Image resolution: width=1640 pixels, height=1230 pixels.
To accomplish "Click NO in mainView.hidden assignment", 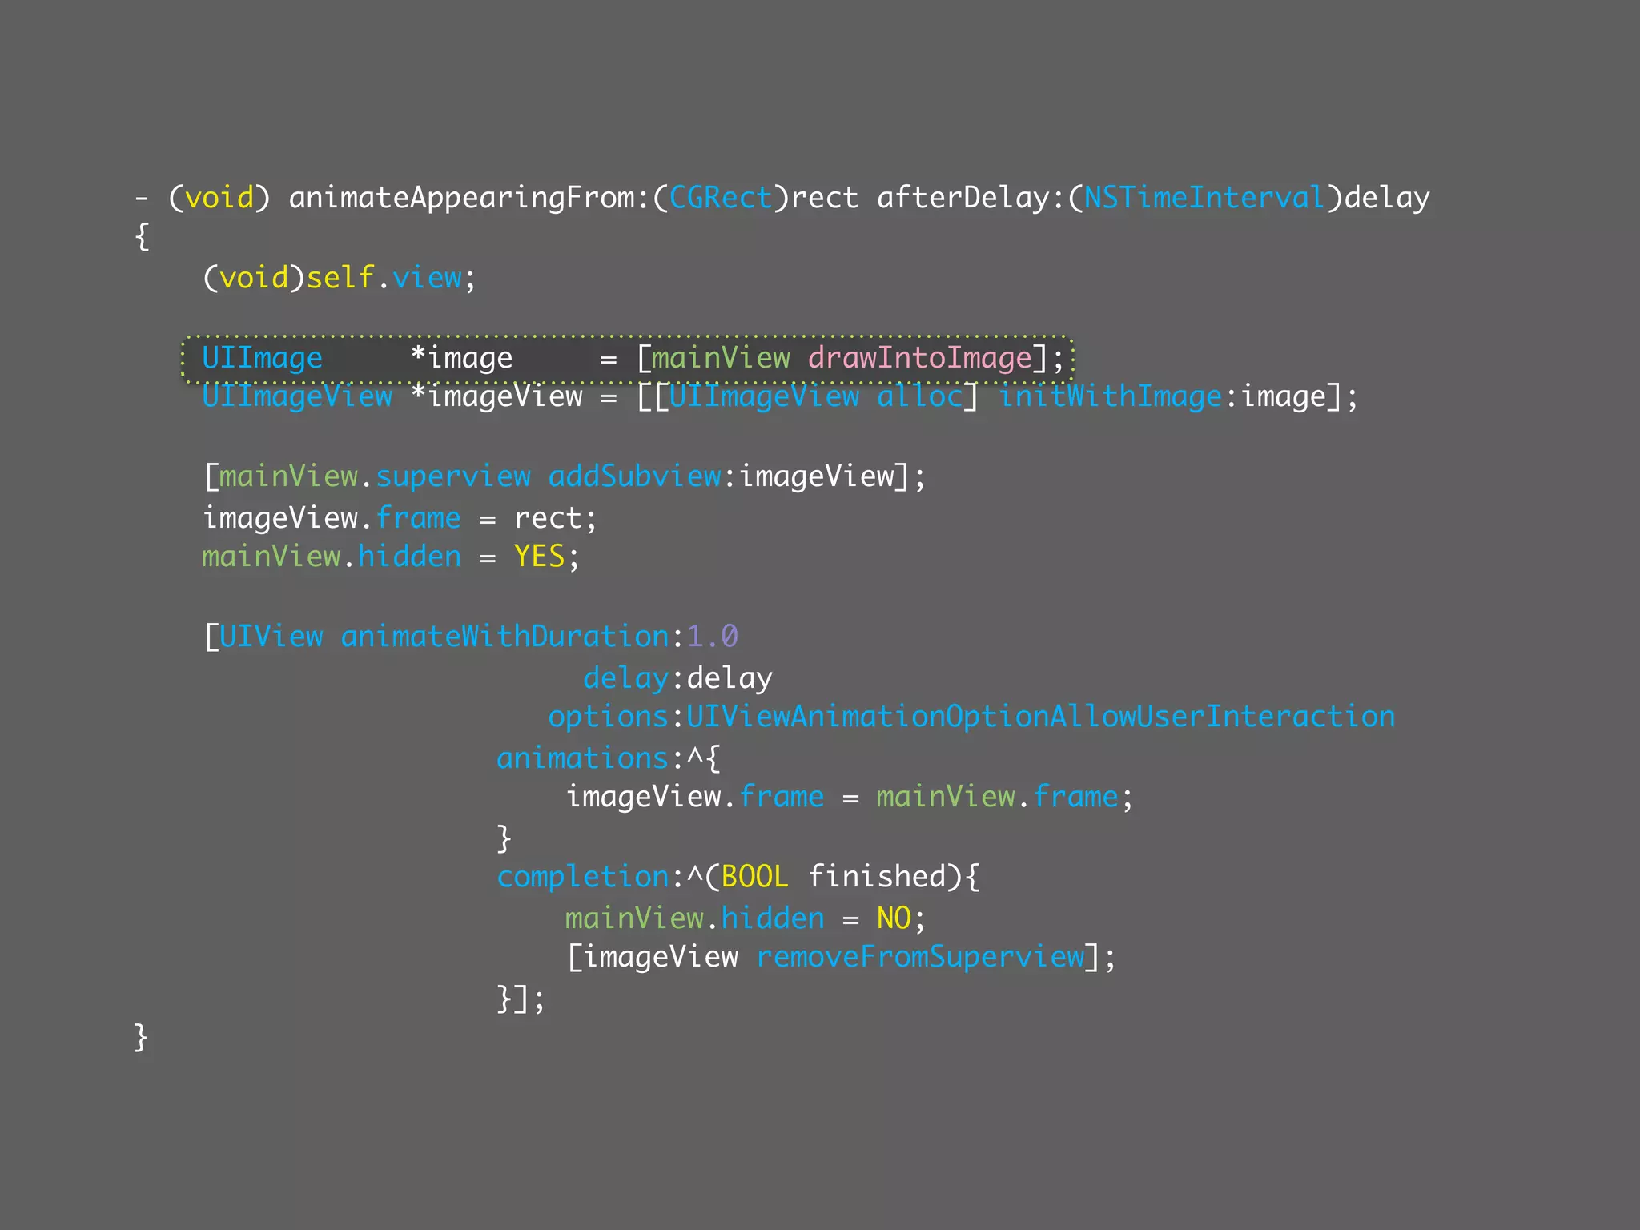I will (894, 918).
